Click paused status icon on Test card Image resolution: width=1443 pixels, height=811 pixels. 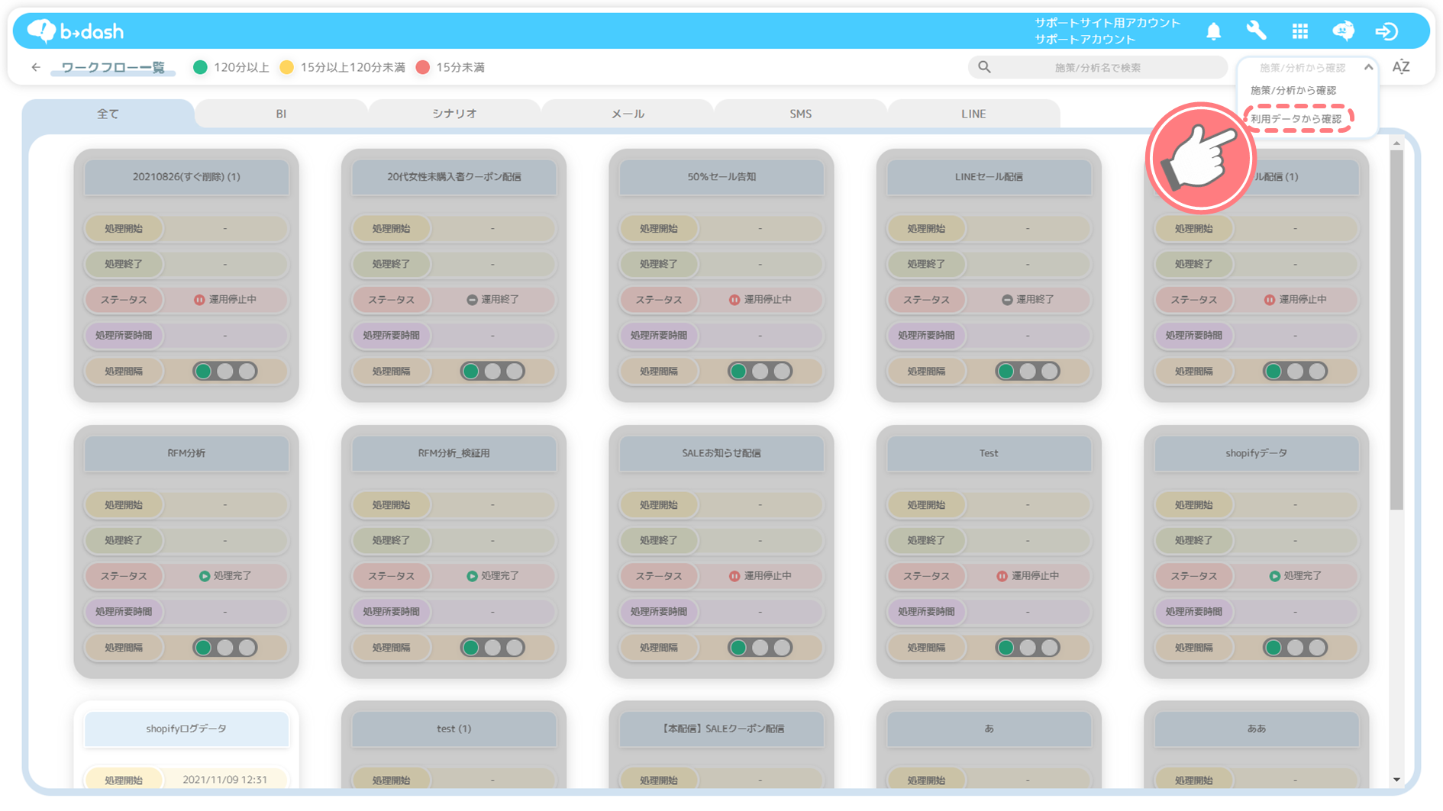point(1002,576)
